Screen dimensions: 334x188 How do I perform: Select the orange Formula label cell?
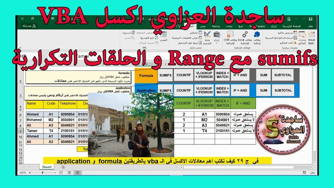point(146,76)
